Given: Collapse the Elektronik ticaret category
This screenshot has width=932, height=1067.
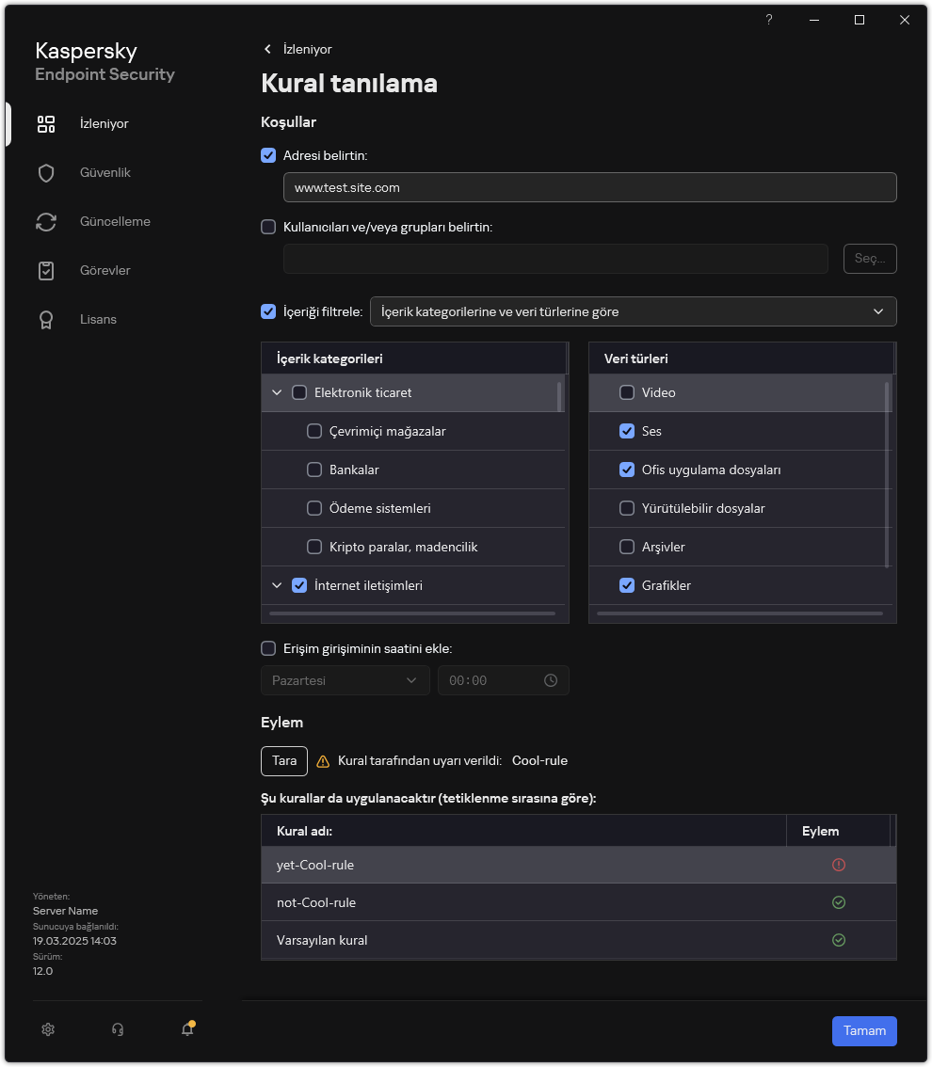Looking at the screenshot, I should point(277,392).
